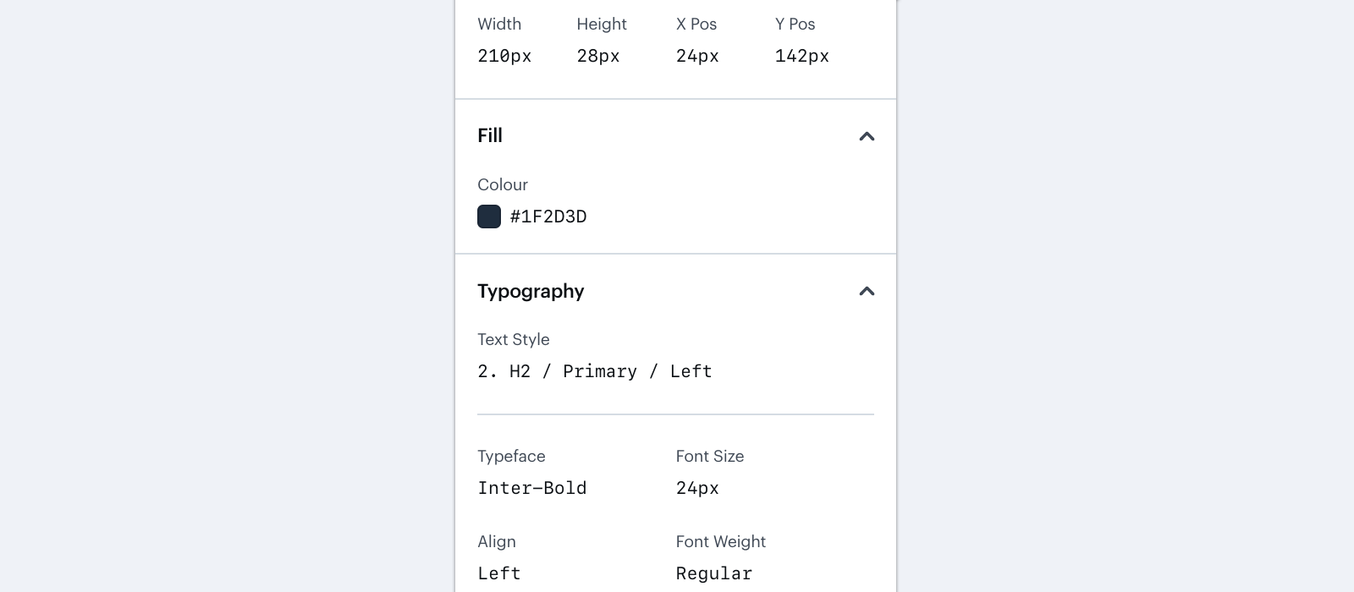Select the Align value Left

coord(498,573)
